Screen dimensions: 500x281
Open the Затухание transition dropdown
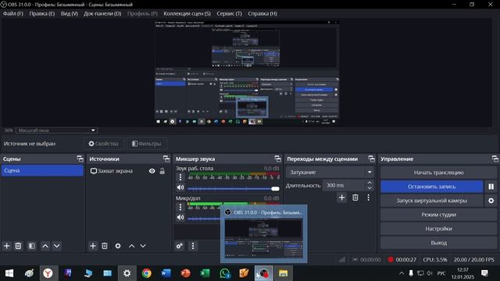point(330,172)
